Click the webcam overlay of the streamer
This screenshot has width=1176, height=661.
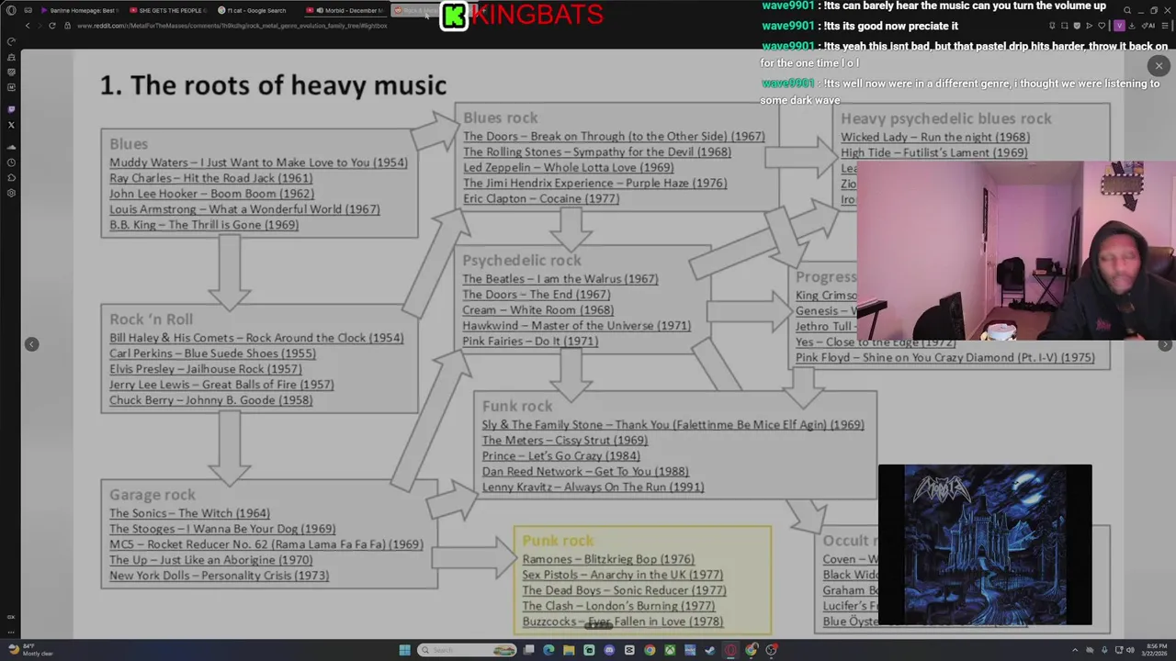pos(1016,251)
